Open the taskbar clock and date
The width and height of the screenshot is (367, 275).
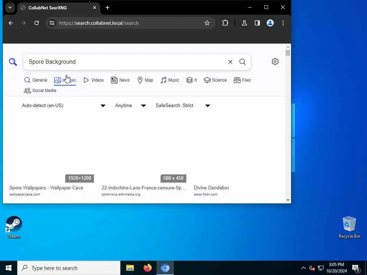coord(337,268)
